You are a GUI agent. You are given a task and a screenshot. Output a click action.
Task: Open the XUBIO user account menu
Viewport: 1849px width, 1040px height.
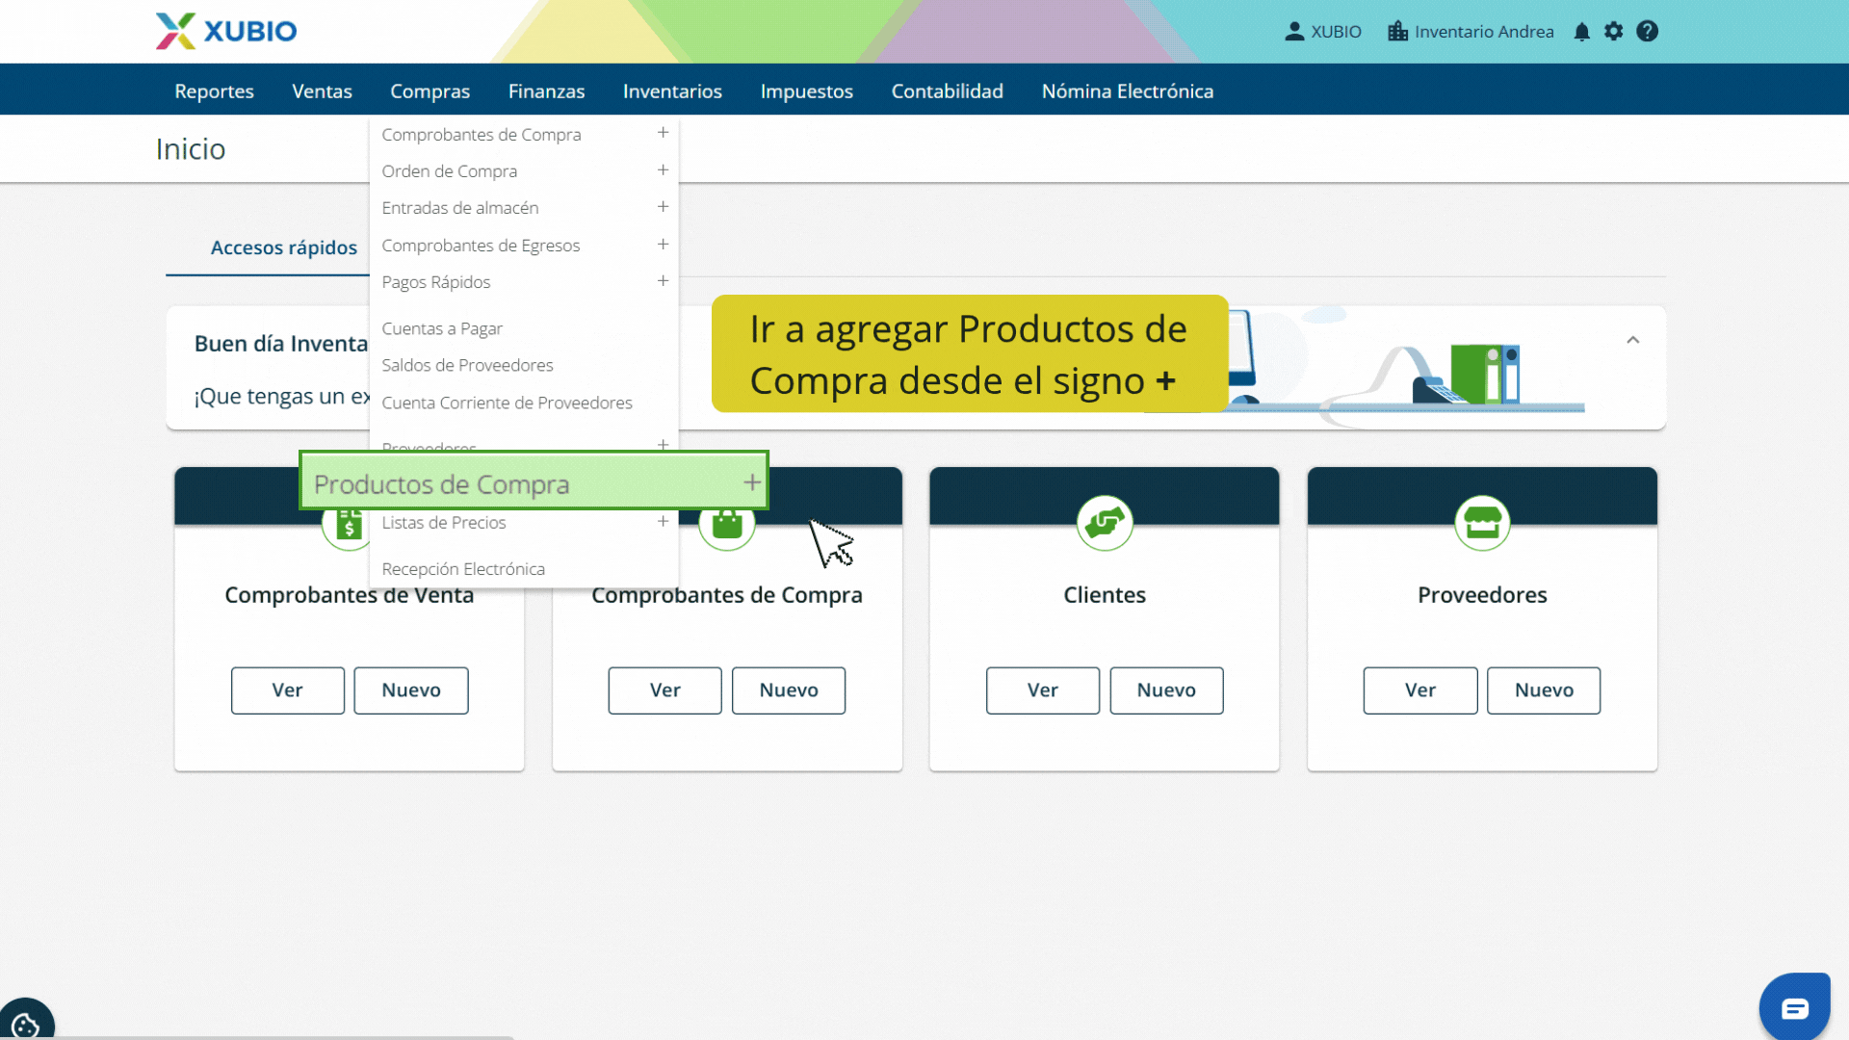coord(1323,32)
